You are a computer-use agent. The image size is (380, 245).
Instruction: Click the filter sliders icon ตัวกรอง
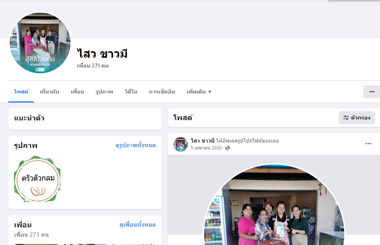coord(357,118)
